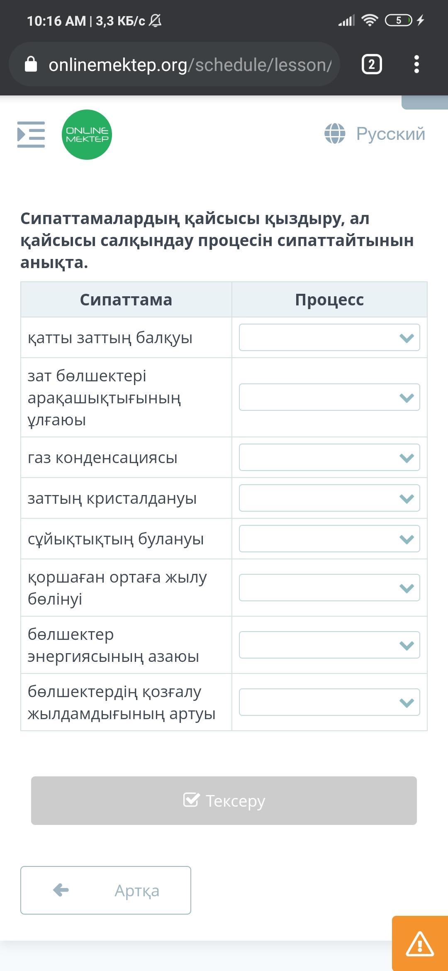Open dropdown for қатты заттың балқуы
Viewport: 448px width, 971px height.
[x=329, y=337]
